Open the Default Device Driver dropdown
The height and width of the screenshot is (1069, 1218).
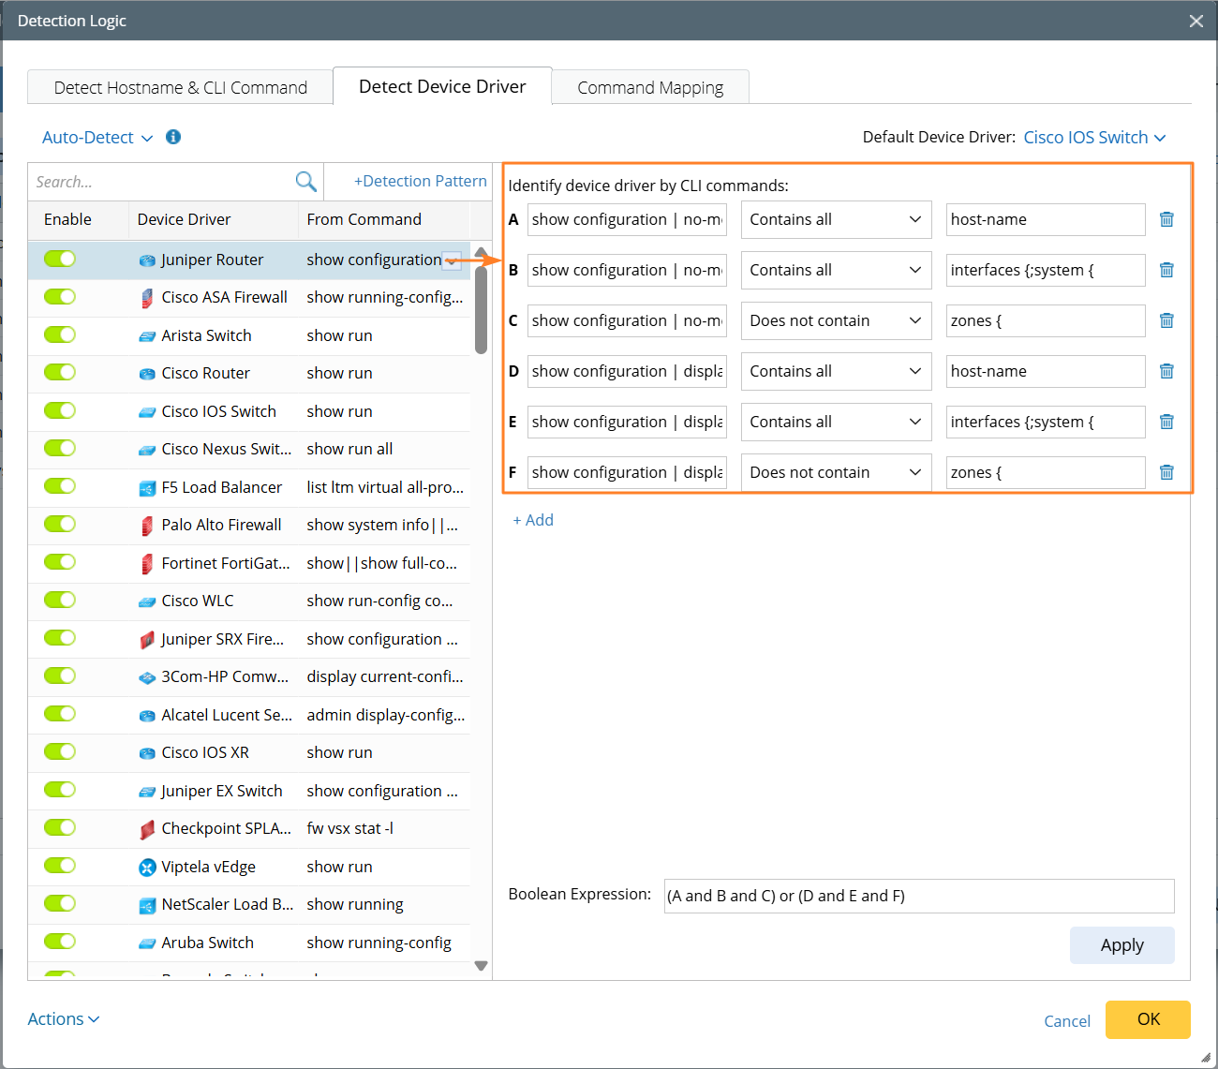[1094, 138]
